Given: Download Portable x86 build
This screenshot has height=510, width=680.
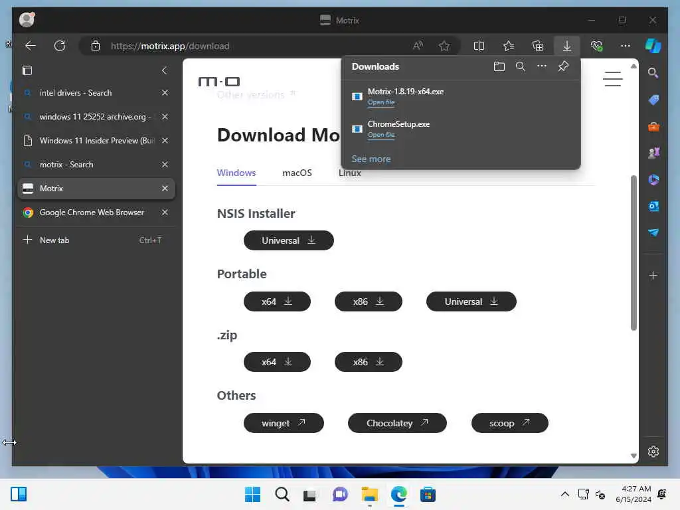Looking at the screenshot, I should tap(368, 301).
